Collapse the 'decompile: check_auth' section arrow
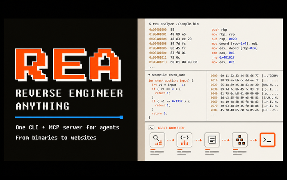This screenshot has width=287, height=180. (149, 75)
